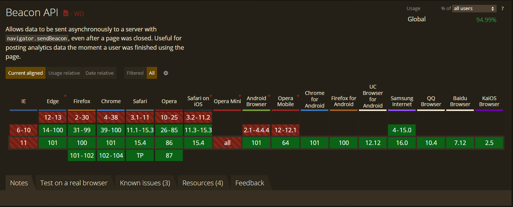This screenshot has width=513, height=207.
Task: Select IE 6-10 unsupported cell
Action: (x=24, y=130)
